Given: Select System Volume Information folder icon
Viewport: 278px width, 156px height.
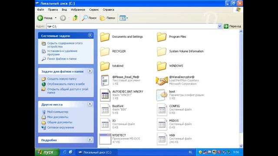Looking at the screenshot, I should coord(162,52).
